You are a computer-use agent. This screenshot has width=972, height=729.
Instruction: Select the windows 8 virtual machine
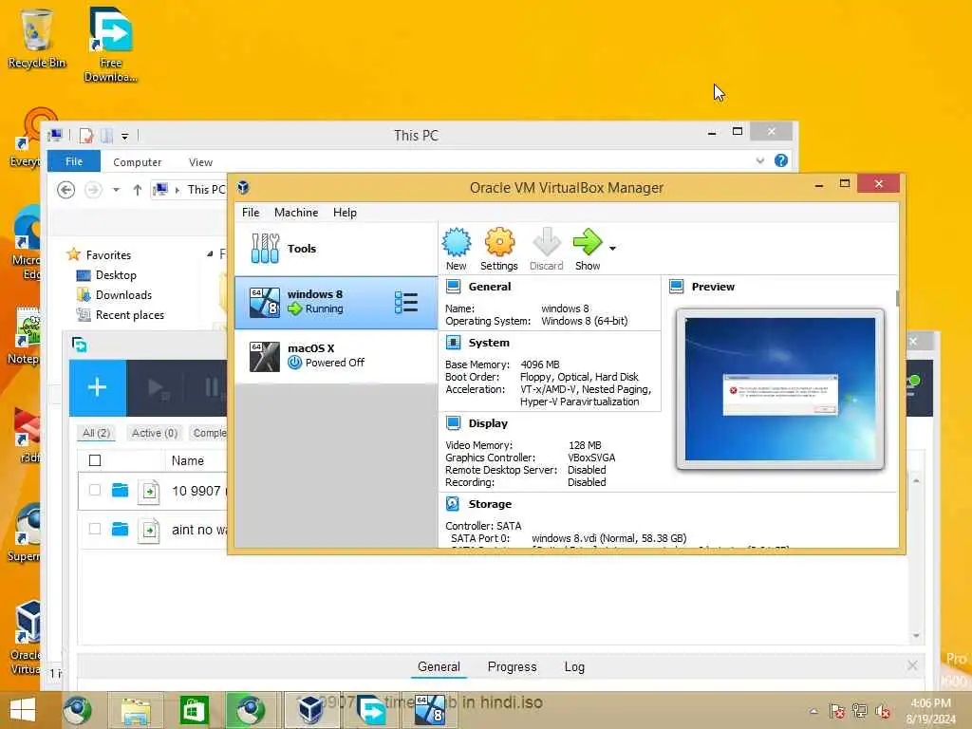click(x=335, y=302)
